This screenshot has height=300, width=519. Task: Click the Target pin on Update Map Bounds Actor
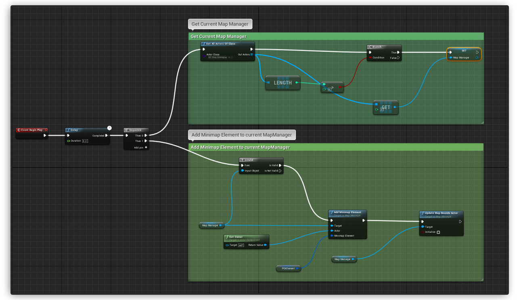point(423,227)
